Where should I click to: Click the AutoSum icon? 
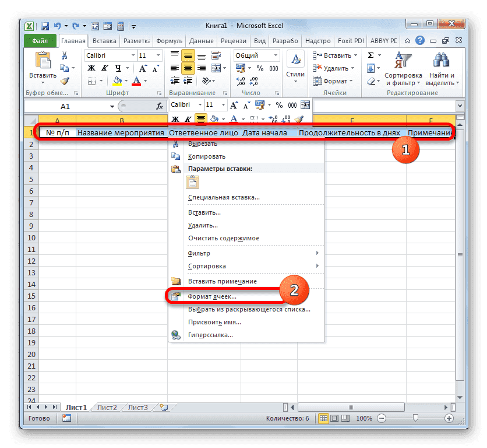[x=370, y=55]
